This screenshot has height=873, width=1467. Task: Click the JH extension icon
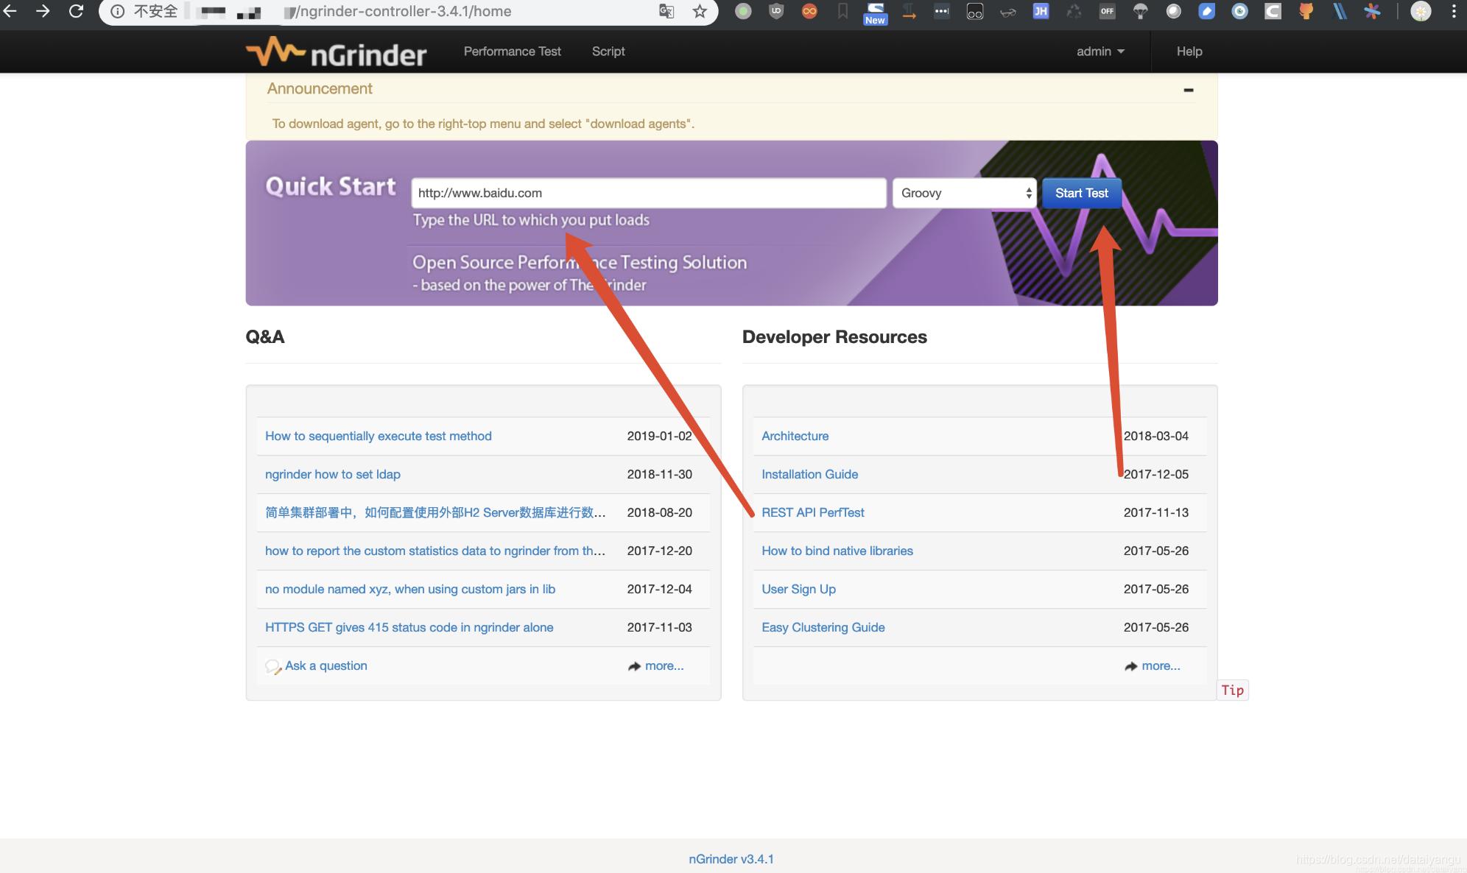[1041, 11]
